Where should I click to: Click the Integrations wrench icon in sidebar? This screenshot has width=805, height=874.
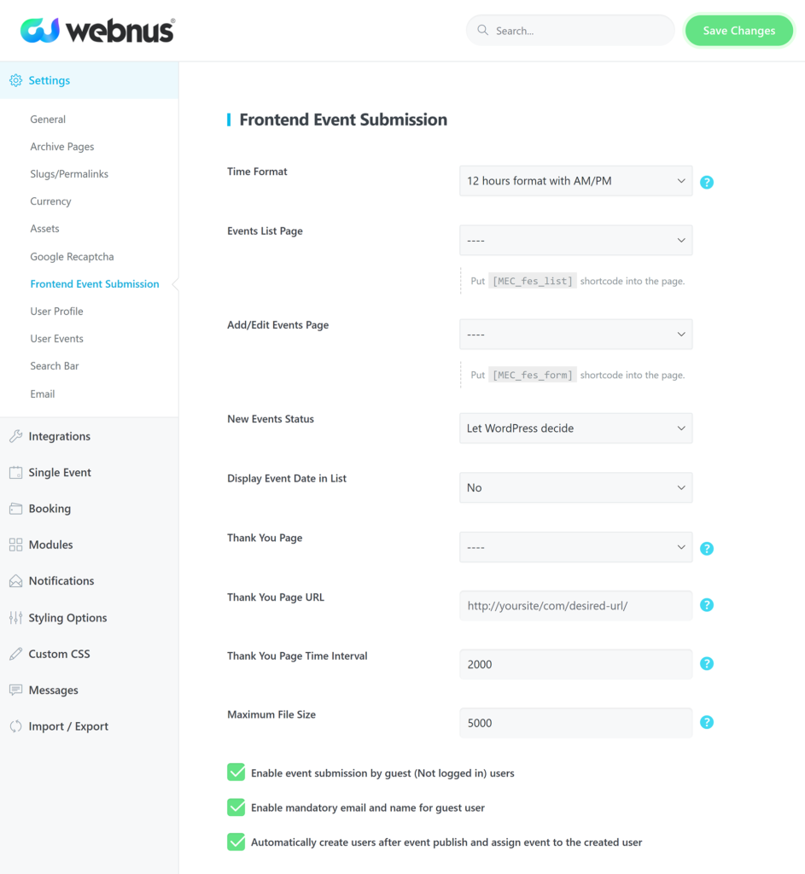pyautogui.click(x=15, y=436)
